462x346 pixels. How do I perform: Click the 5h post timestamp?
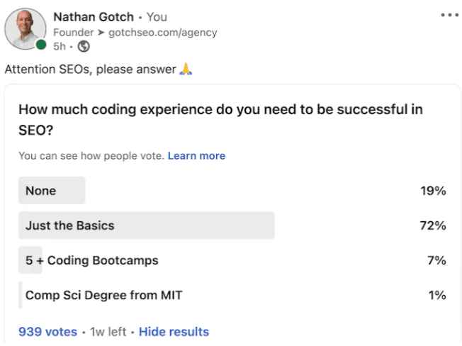pyautogui.click(x=60, y=47)
